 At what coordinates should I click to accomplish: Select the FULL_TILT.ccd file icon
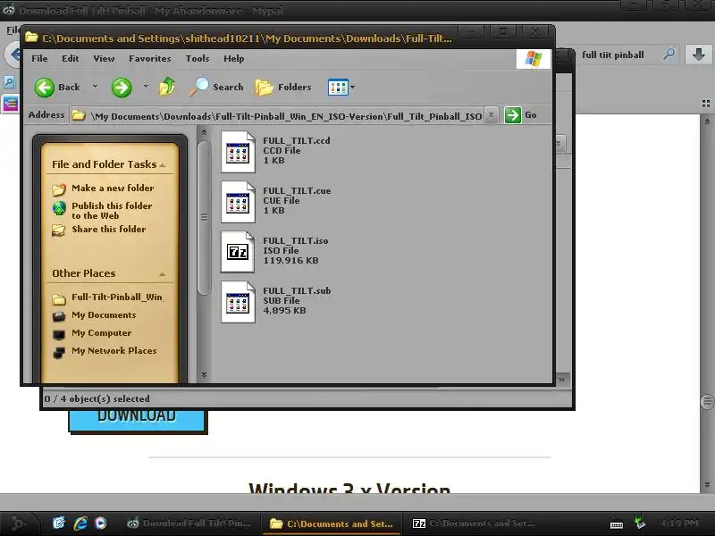click(238, 152)
